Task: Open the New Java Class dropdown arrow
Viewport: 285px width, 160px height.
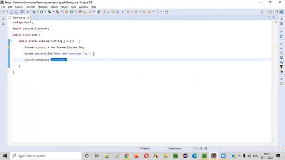Action: [x=75, y=12]
